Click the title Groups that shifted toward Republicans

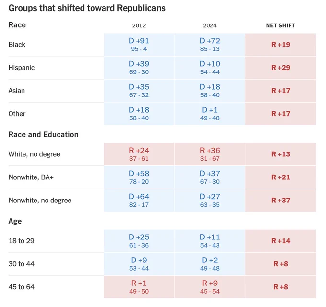tap(87, 8)
